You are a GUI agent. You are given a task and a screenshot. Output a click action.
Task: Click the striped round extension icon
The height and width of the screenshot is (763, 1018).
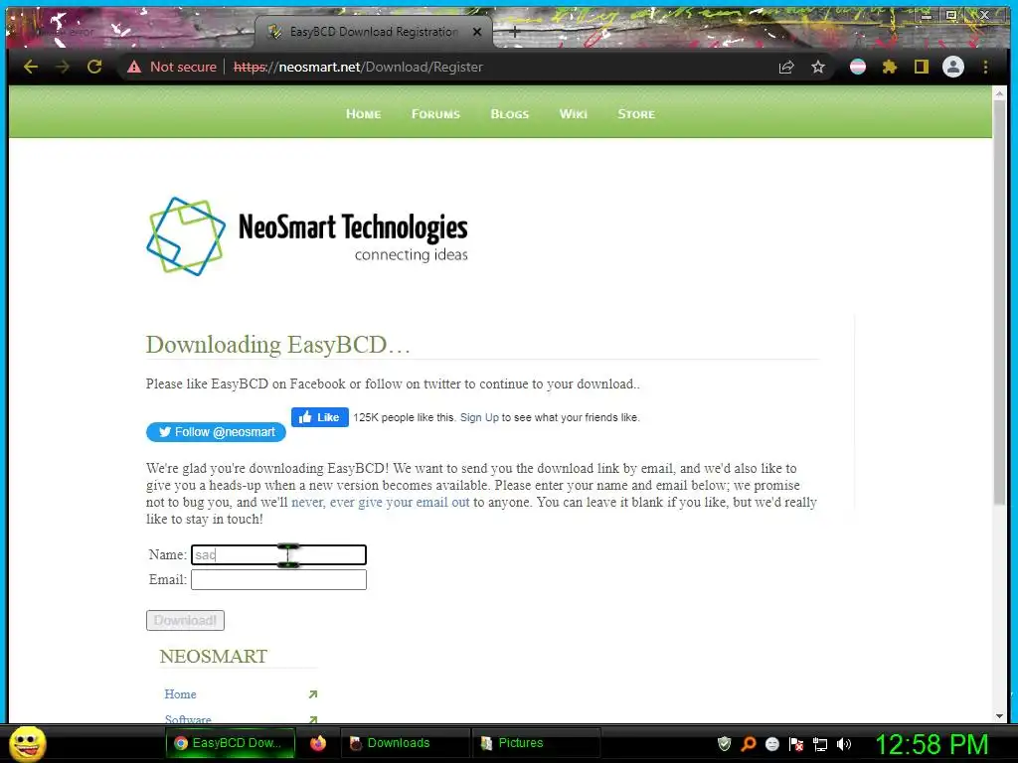[x=858, y=67]
